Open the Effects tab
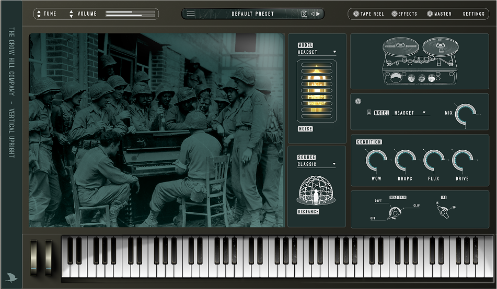Image resolution: width=497 pixels, height=289 pixels. [408, 14]
